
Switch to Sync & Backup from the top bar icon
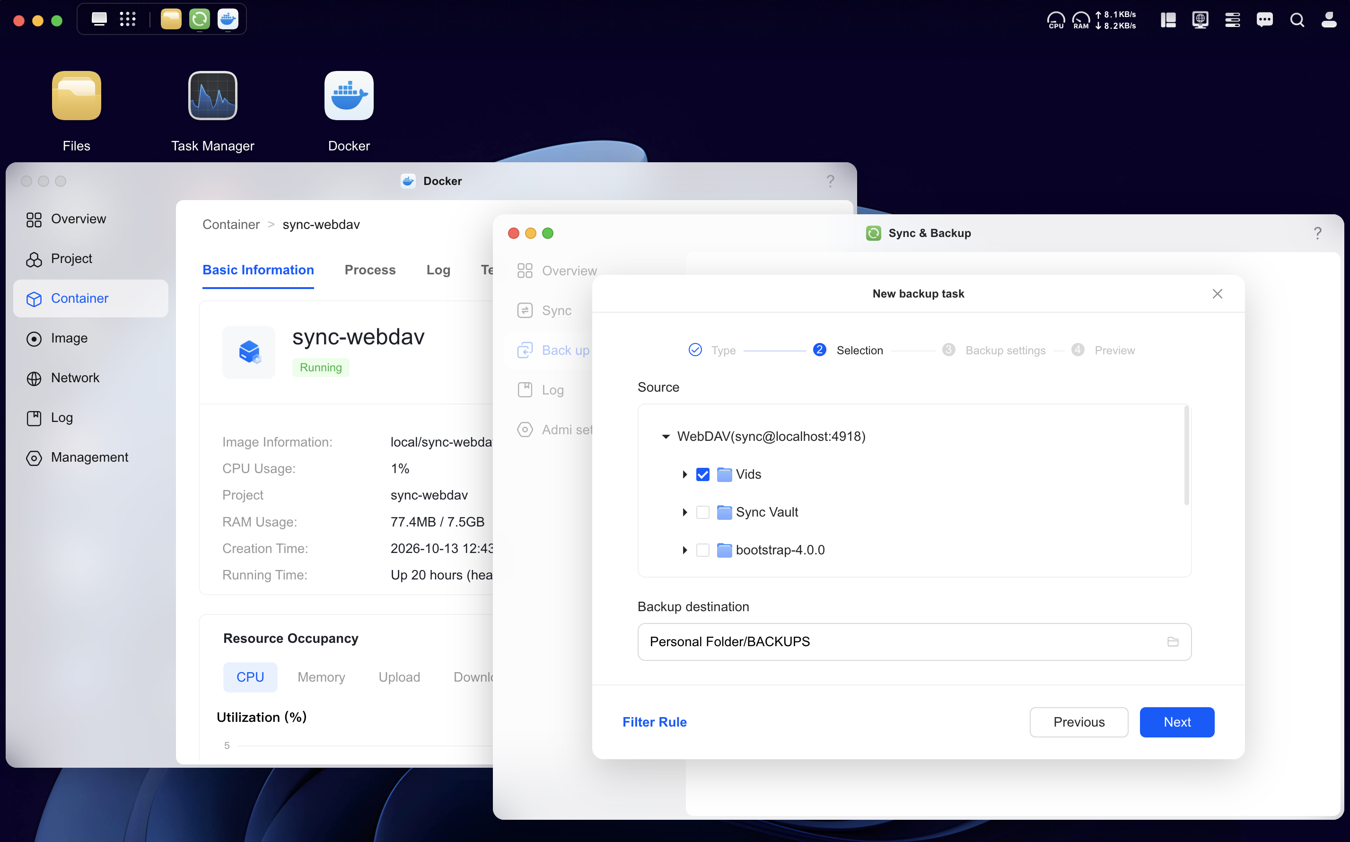[199, 19]
